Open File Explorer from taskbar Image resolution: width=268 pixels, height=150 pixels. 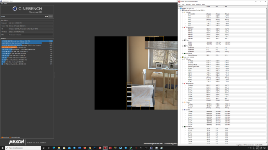pyautogui.click(x=59, y=148)
